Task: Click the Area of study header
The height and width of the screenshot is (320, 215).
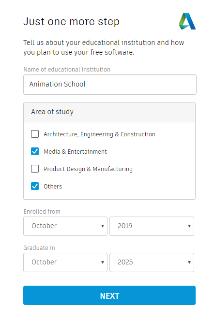Action: (109, 112)
